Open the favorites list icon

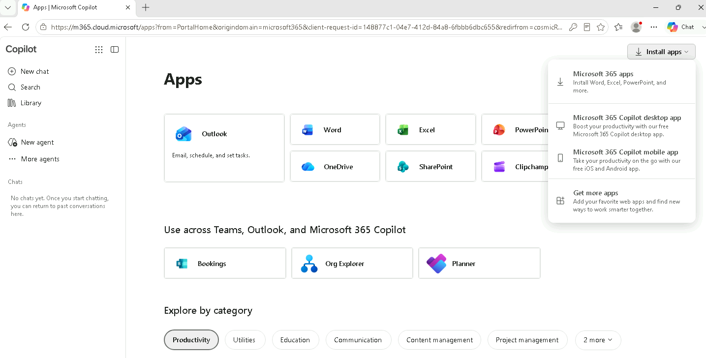coord(618,27)
